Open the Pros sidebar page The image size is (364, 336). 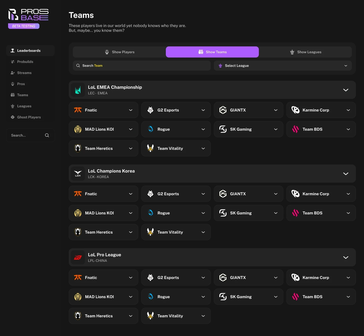click(30, 84)
